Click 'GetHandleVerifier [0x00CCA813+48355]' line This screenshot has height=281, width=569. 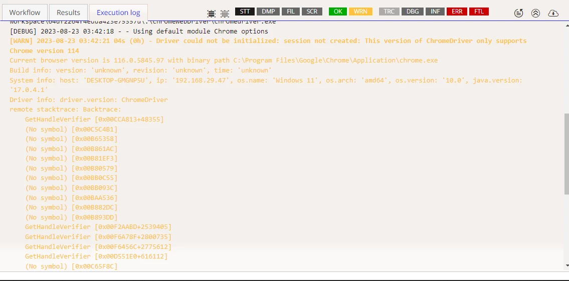click(x=94, y=119)
